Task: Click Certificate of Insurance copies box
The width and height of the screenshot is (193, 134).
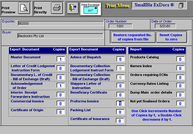Action: click(120, 121)
